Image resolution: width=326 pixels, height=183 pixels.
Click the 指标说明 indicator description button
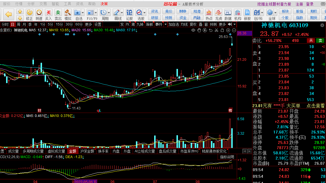(227, 157)
